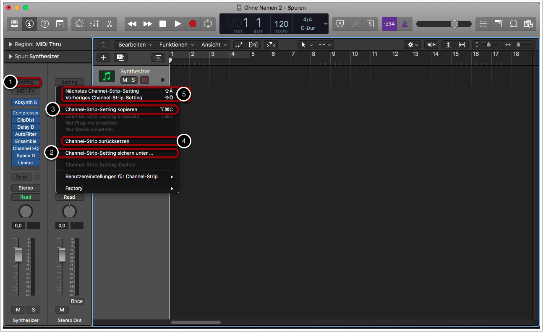Open Smart Controls dial icon
543x332 pixels.
pos(79,24)
